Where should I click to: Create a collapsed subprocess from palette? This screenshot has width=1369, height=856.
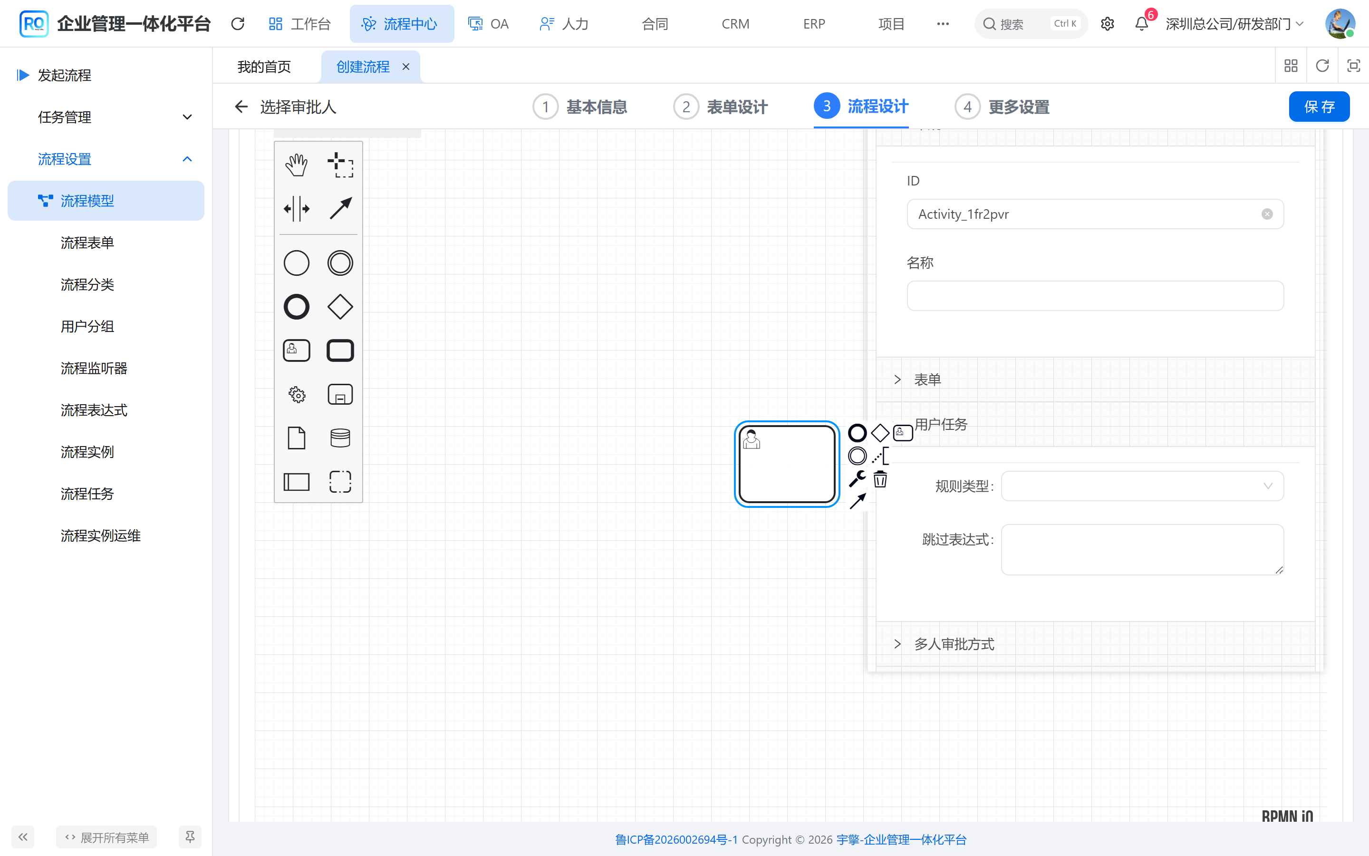(x=340, y=395)
